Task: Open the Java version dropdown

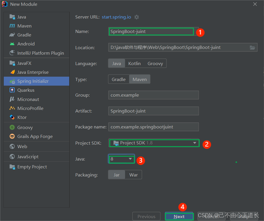Action: (x=122, y=159)
